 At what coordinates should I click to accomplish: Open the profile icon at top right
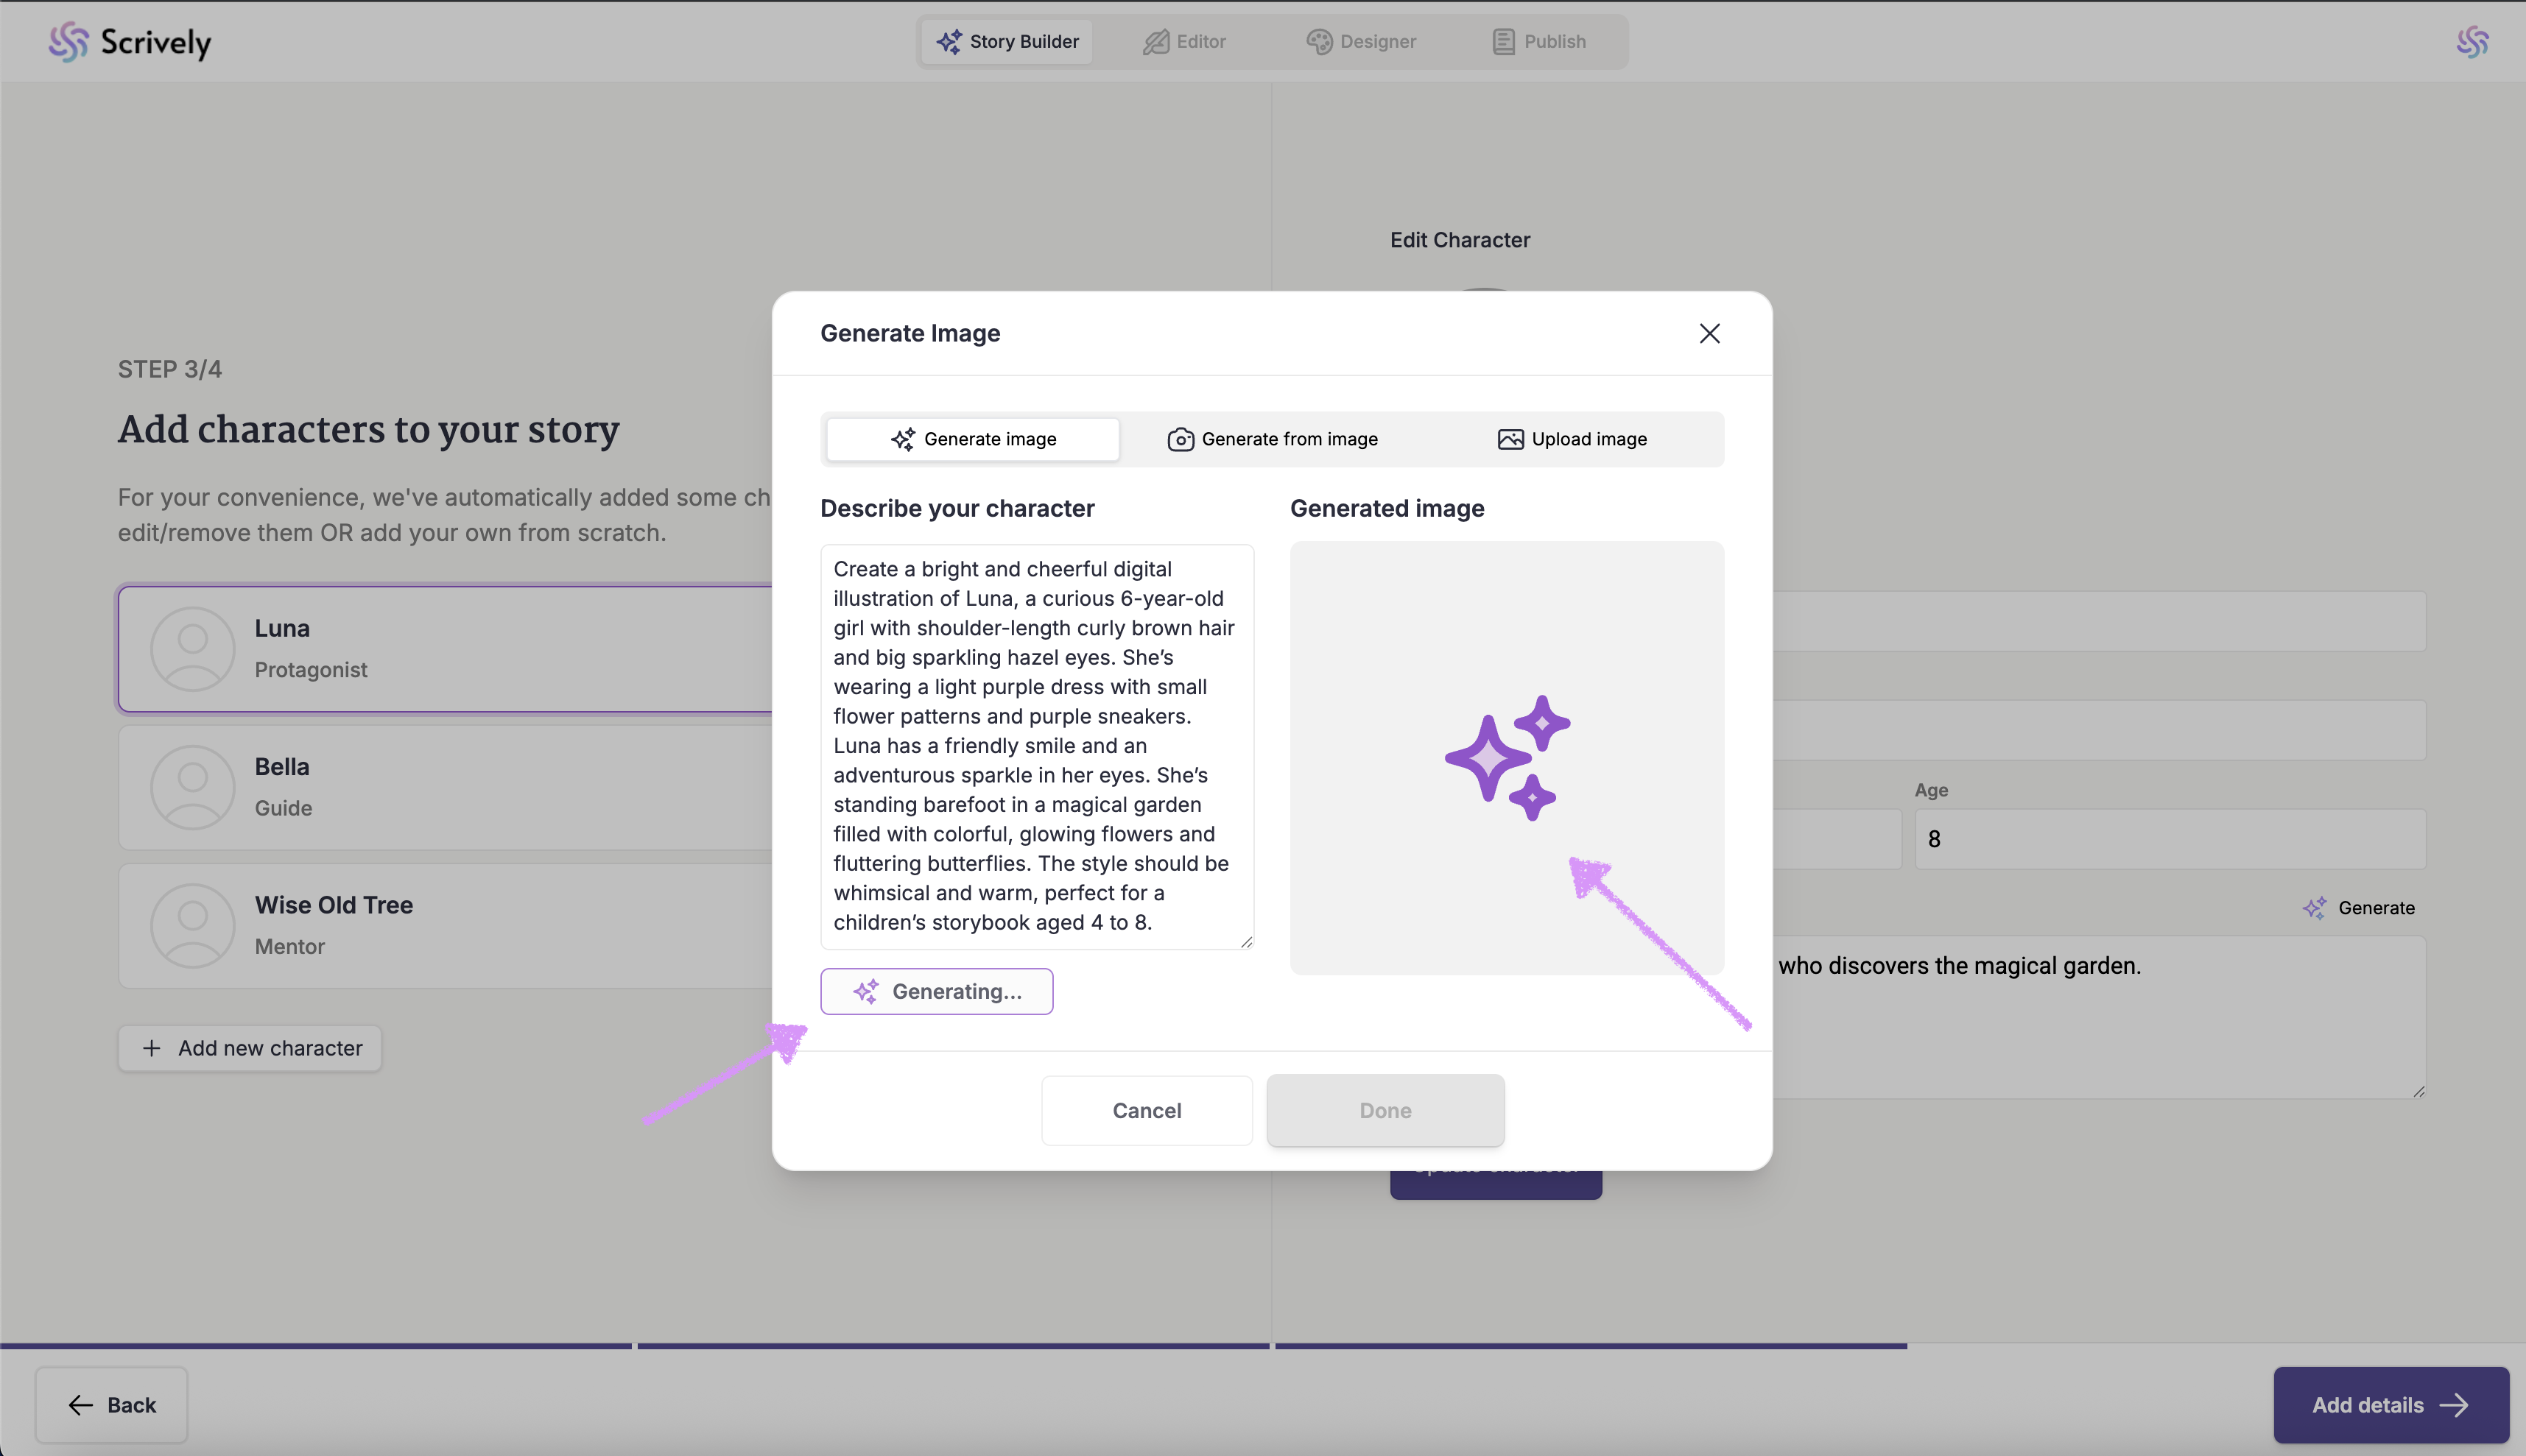click(x=2472, y=42)
